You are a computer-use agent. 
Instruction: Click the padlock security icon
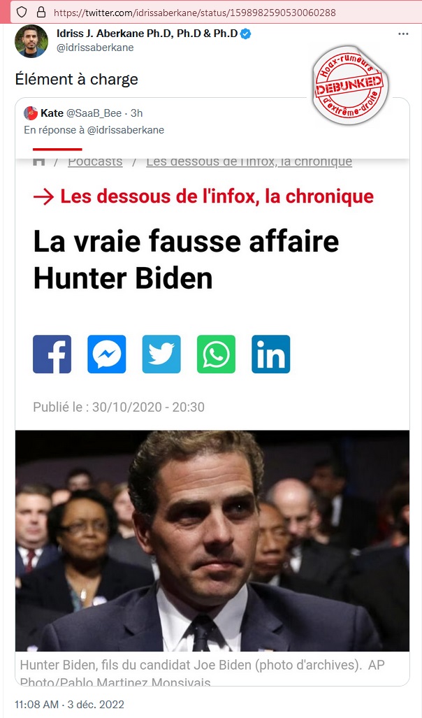coord(41,13)
